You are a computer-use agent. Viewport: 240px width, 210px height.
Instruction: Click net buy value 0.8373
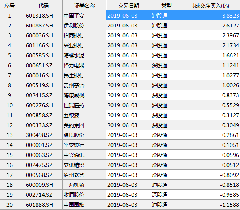[x=211, y=95]
